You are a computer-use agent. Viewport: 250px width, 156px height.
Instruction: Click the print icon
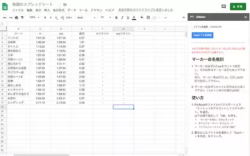[x=16, y=18]
